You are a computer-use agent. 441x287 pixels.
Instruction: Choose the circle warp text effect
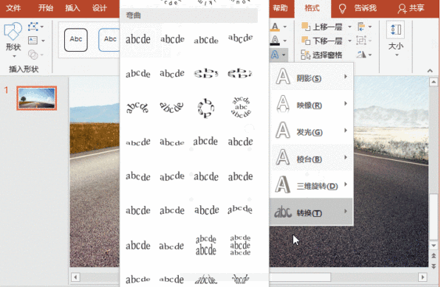[206, 108]
